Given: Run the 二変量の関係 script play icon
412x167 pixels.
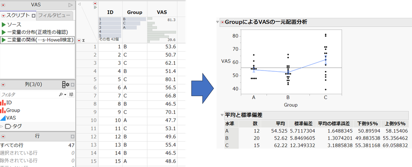Looking at the screenshot, I should tap(4, 40).
